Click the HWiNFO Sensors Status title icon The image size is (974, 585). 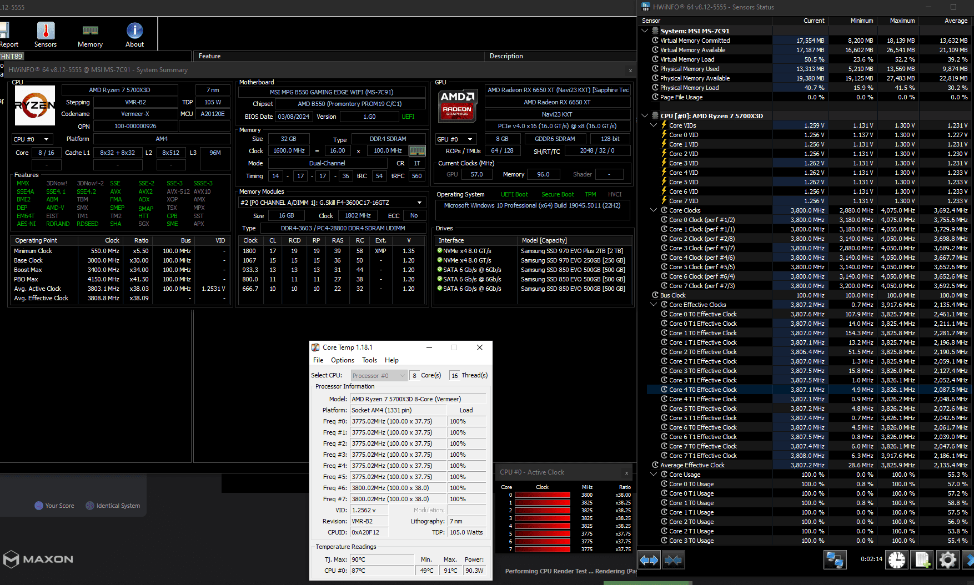coord(646,7)
